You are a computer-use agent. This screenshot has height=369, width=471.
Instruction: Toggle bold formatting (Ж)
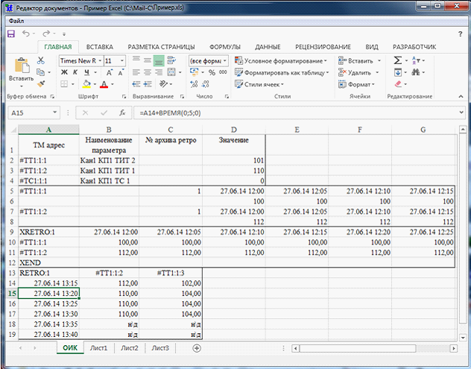pyautogui.click(x=64, y=72)
